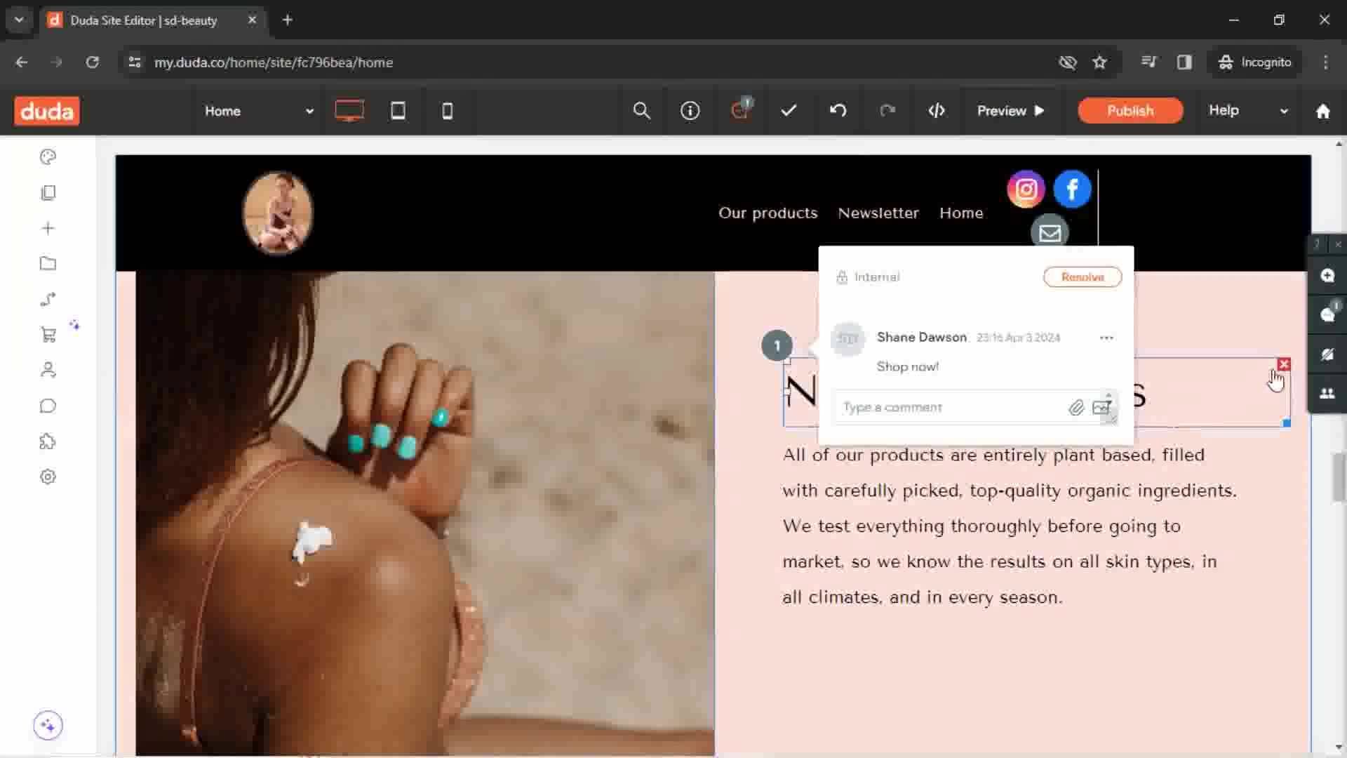Viewport: 1347px width, 758px height.
Task: Click the Home nav link on site
Action: (961, 213)
